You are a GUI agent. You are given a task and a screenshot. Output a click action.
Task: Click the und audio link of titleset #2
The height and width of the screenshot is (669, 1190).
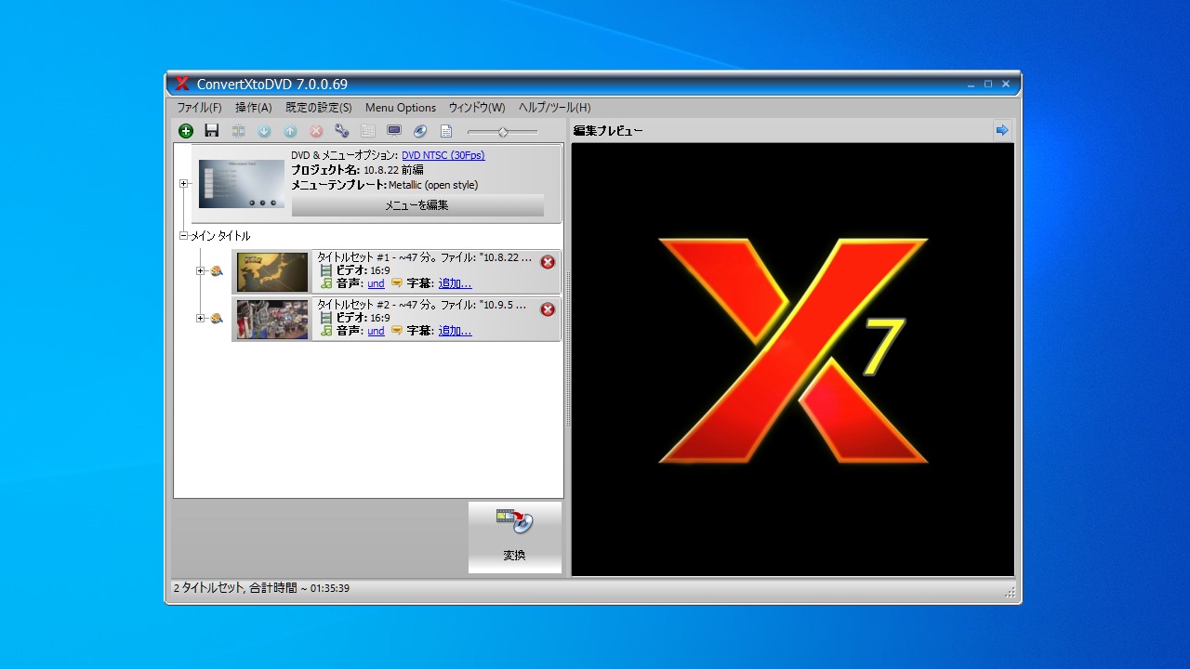(376, 331)
